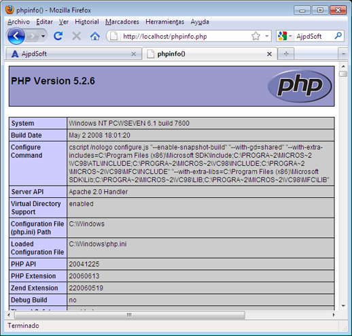Viewport: 352px width, 336px height.
Task: Click the page icon in the address bar
Action: 113,36
